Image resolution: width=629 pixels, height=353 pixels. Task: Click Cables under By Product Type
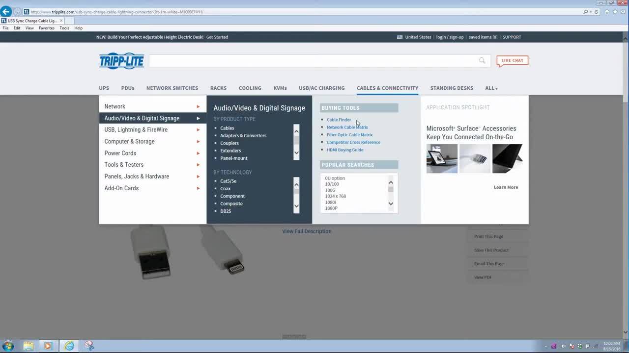227,128
